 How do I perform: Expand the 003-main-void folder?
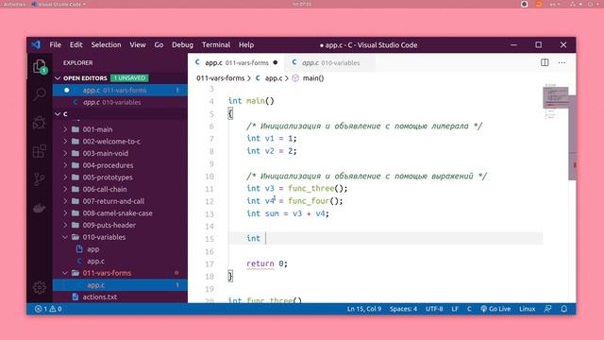(65, 153)
